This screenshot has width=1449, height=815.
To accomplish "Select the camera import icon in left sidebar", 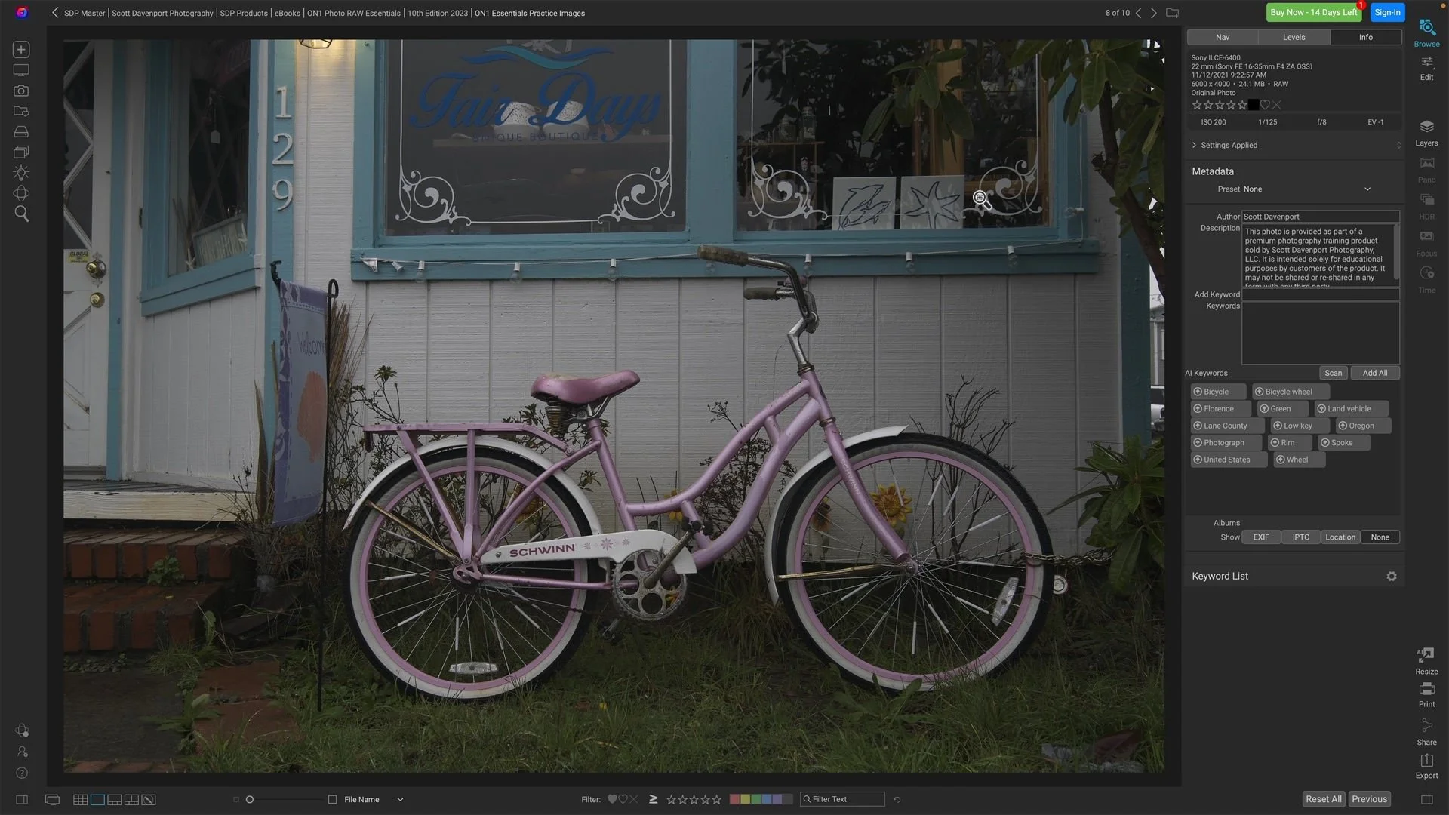I will (20, 91).
